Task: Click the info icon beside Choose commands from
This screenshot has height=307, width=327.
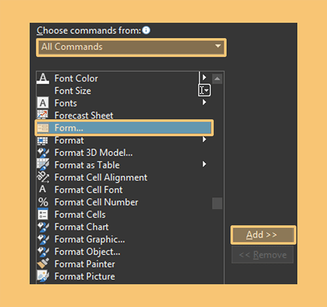Action: [x=146, y=30]
